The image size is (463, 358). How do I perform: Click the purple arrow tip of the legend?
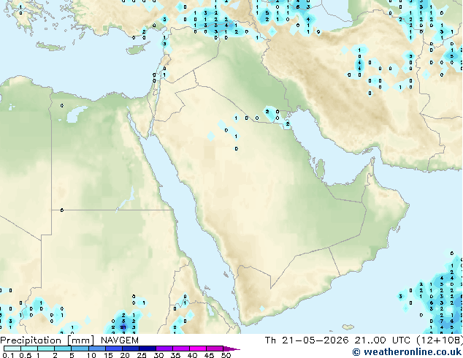coord(231,349)
